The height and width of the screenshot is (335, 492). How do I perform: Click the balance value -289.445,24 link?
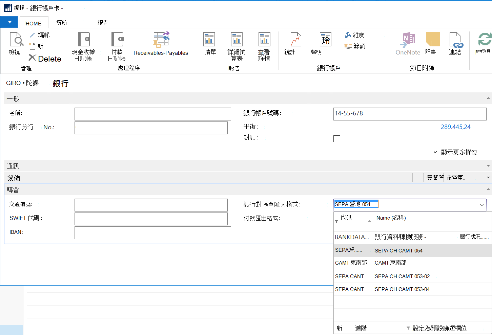454,127
